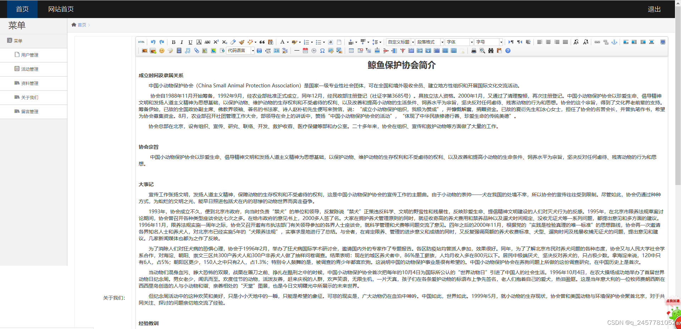Click the 首页 breadcrumb link
Image resolution: width=681 pixels, height=329 pixels.
point(82,25)
